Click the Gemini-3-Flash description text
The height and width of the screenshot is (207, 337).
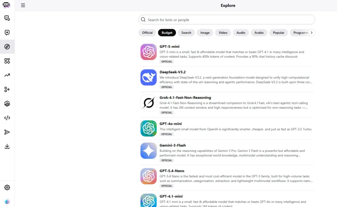[232, 153]
